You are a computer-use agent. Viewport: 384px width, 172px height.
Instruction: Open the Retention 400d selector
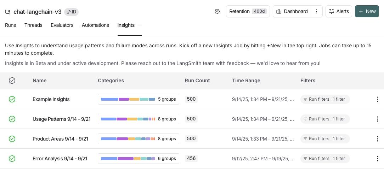pos(248,11)
